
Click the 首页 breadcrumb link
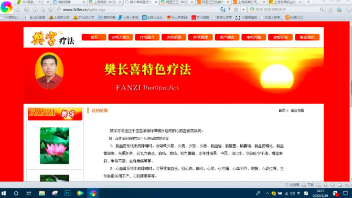click(282, 111)
